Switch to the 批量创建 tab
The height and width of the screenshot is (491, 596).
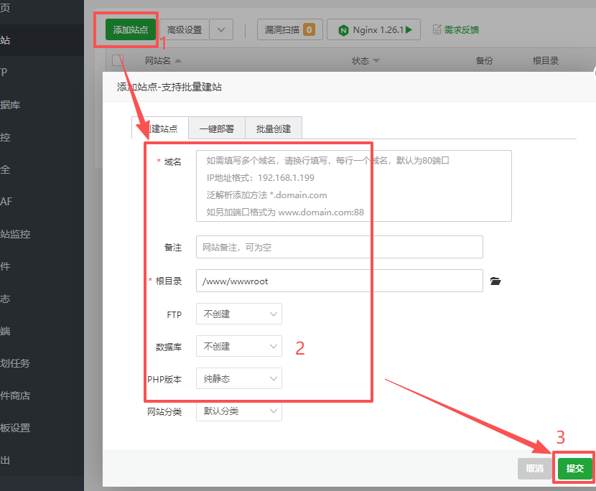click(x=274, y=128)
